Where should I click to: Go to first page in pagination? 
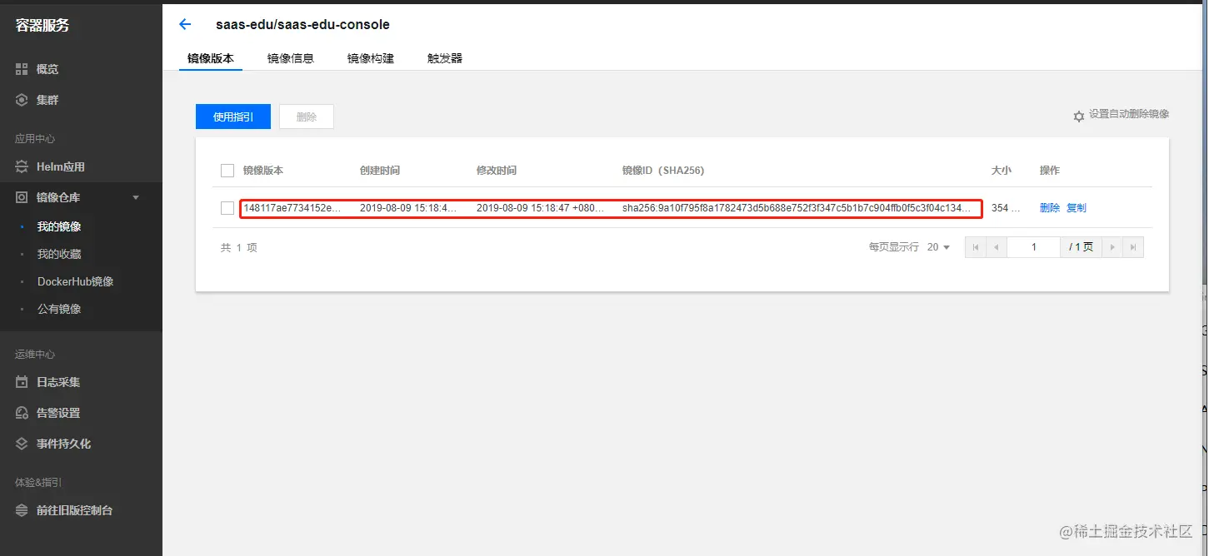(975, 247)
